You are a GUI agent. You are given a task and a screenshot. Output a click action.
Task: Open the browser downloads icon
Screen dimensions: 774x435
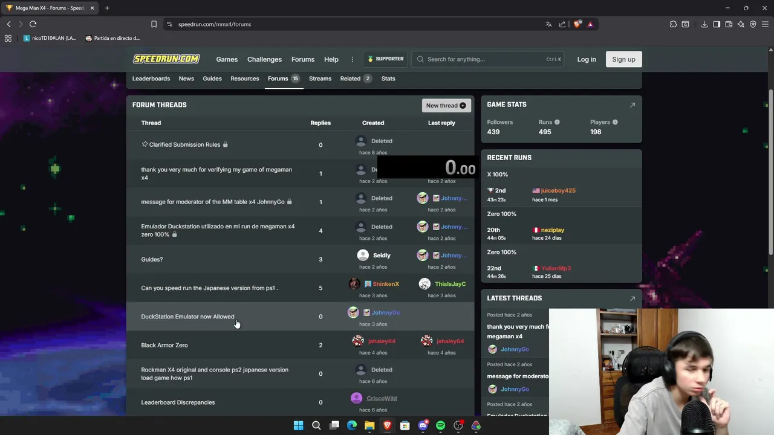[704, 24]
